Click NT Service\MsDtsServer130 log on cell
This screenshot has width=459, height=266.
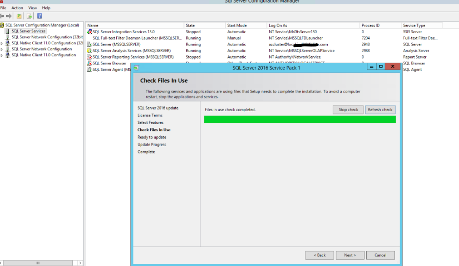[x=293, y=32]
